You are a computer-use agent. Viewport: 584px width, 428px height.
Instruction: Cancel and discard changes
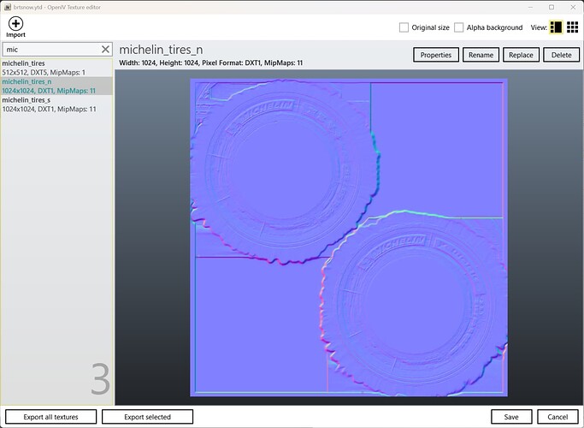coord(557,417)
